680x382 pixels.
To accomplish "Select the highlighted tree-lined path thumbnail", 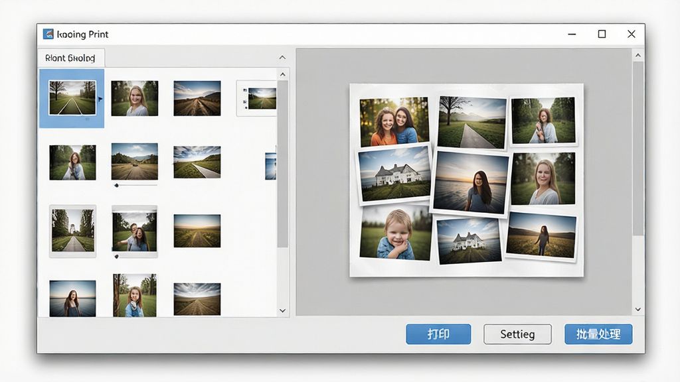I will [72, 98].
